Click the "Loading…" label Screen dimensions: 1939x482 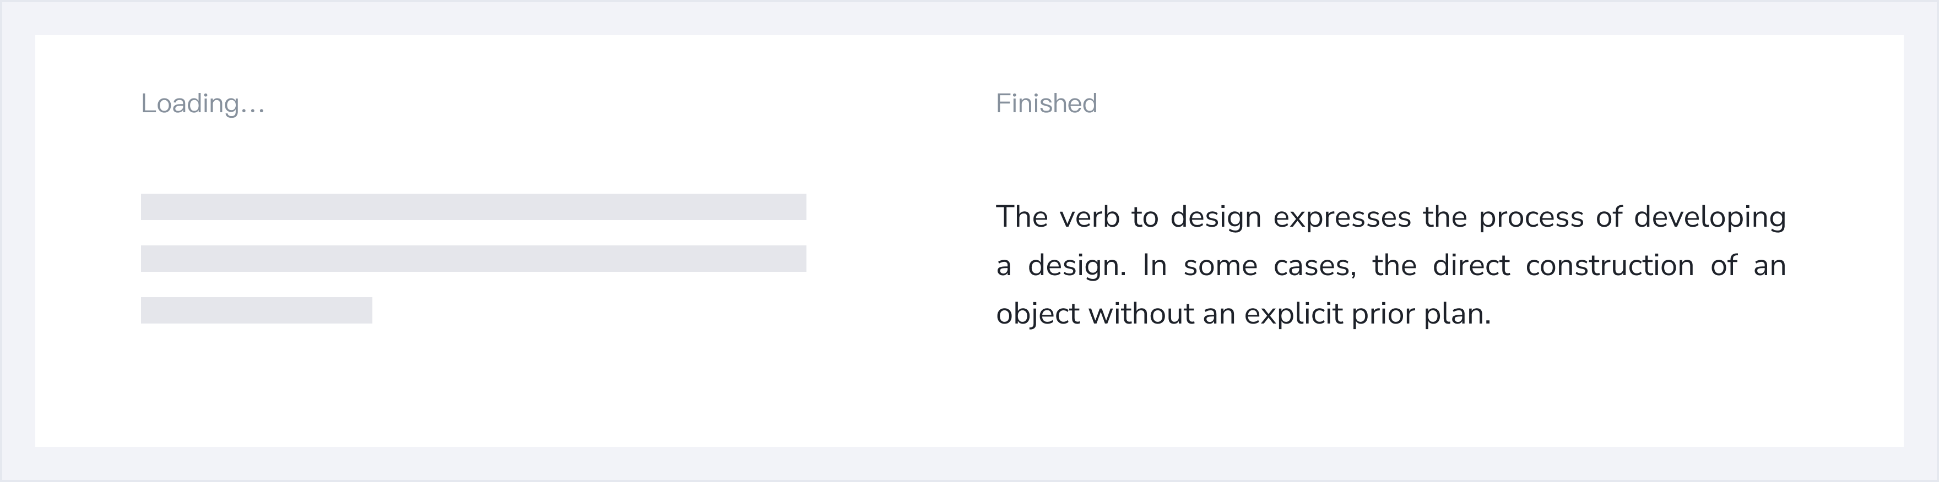point(203,103)
